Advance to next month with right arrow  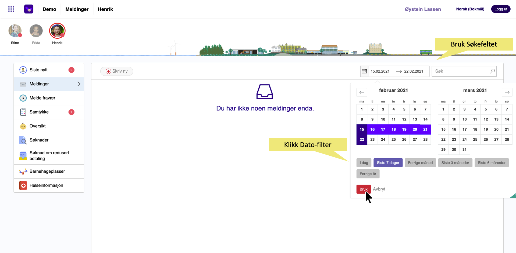pyautogui.click(x=507, y=92)
